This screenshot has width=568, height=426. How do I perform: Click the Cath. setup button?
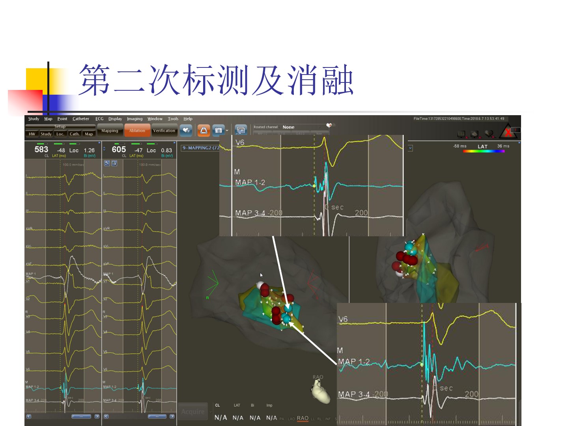click(75, 134)
